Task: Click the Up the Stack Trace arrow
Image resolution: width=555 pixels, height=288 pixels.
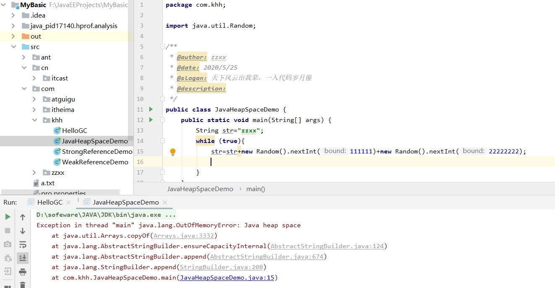Action: click(23, 217)
